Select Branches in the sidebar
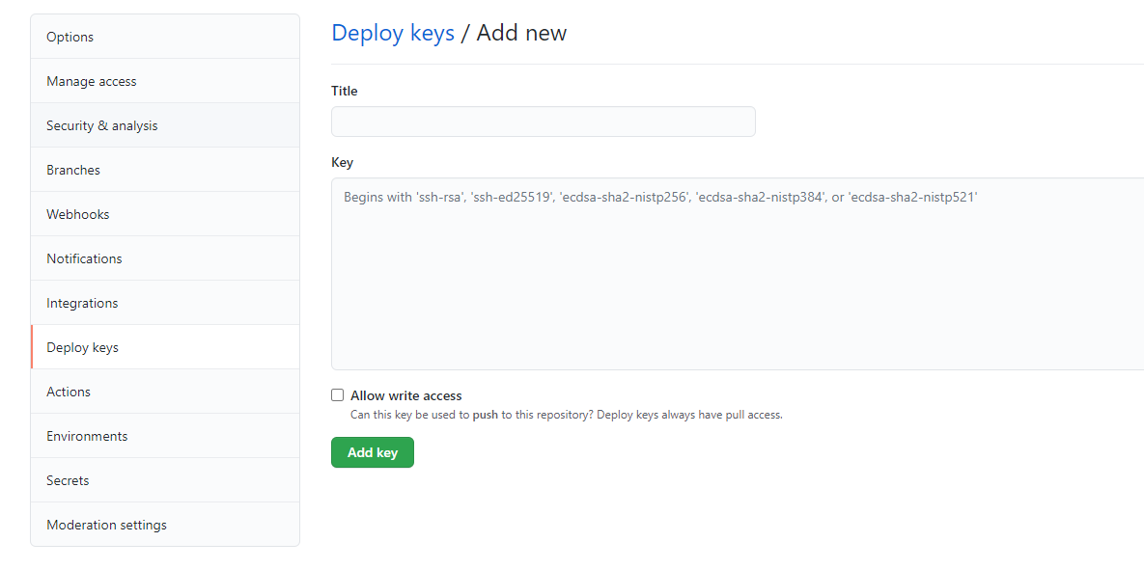 [x=73, y=170]
